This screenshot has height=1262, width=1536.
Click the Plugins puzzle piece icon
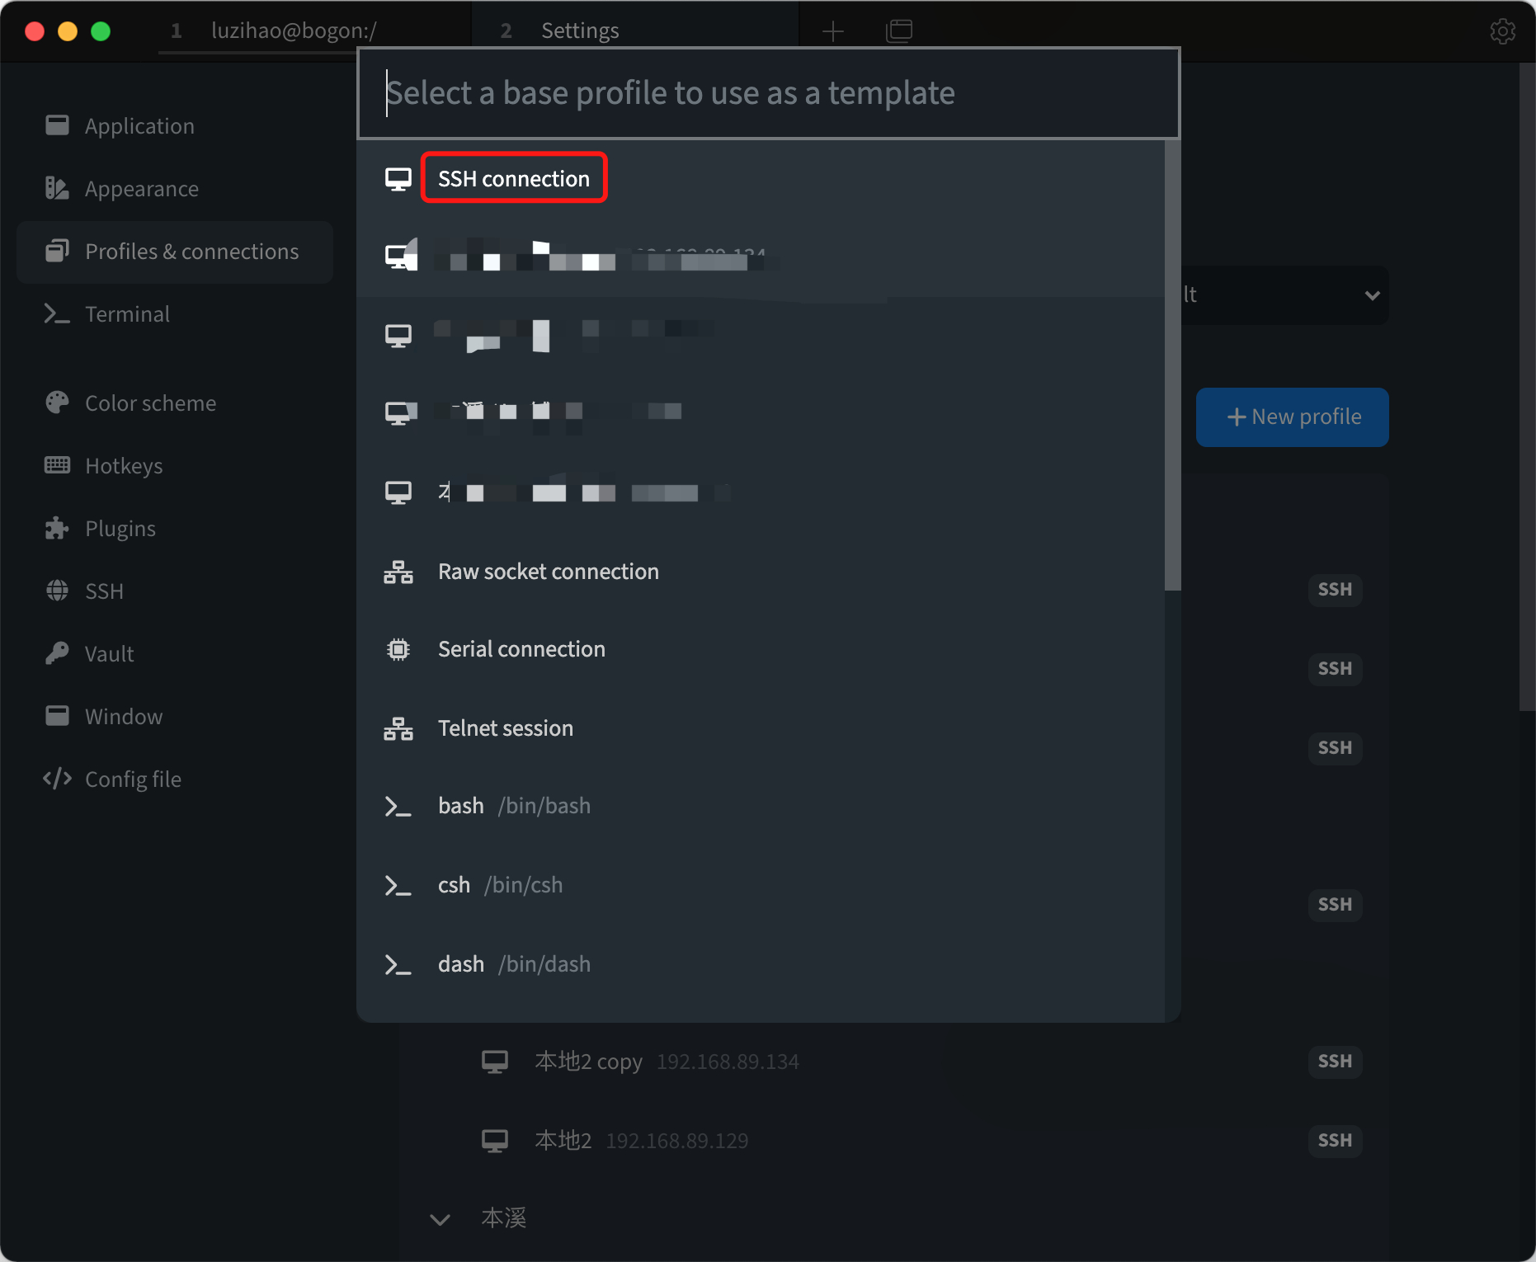coord(57,528)
